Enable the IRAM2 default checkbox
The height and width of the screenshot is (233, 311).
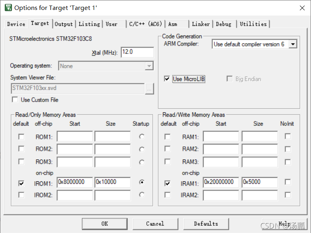pos(167,195)
